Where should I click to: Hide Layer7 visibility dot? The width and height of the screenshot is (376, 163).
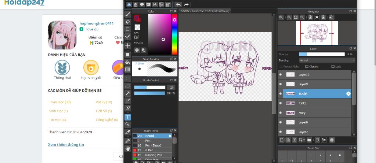pos(280,132)
